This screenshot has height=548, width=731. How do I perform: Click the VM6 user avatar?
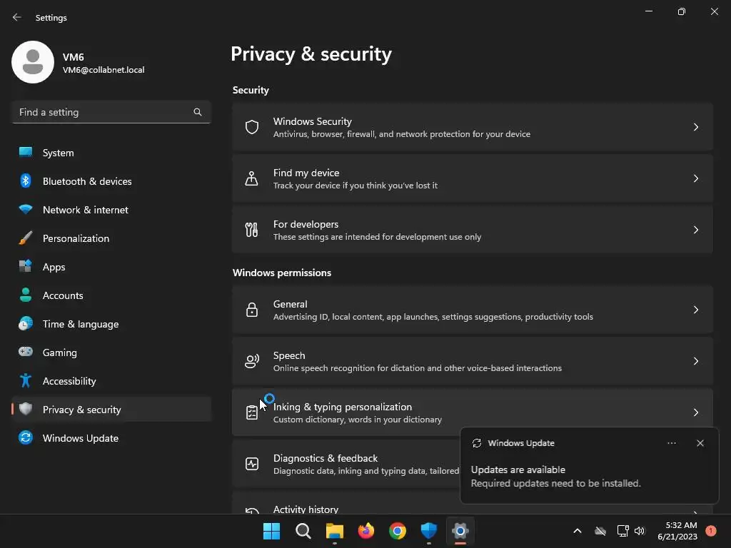(33, 62)
